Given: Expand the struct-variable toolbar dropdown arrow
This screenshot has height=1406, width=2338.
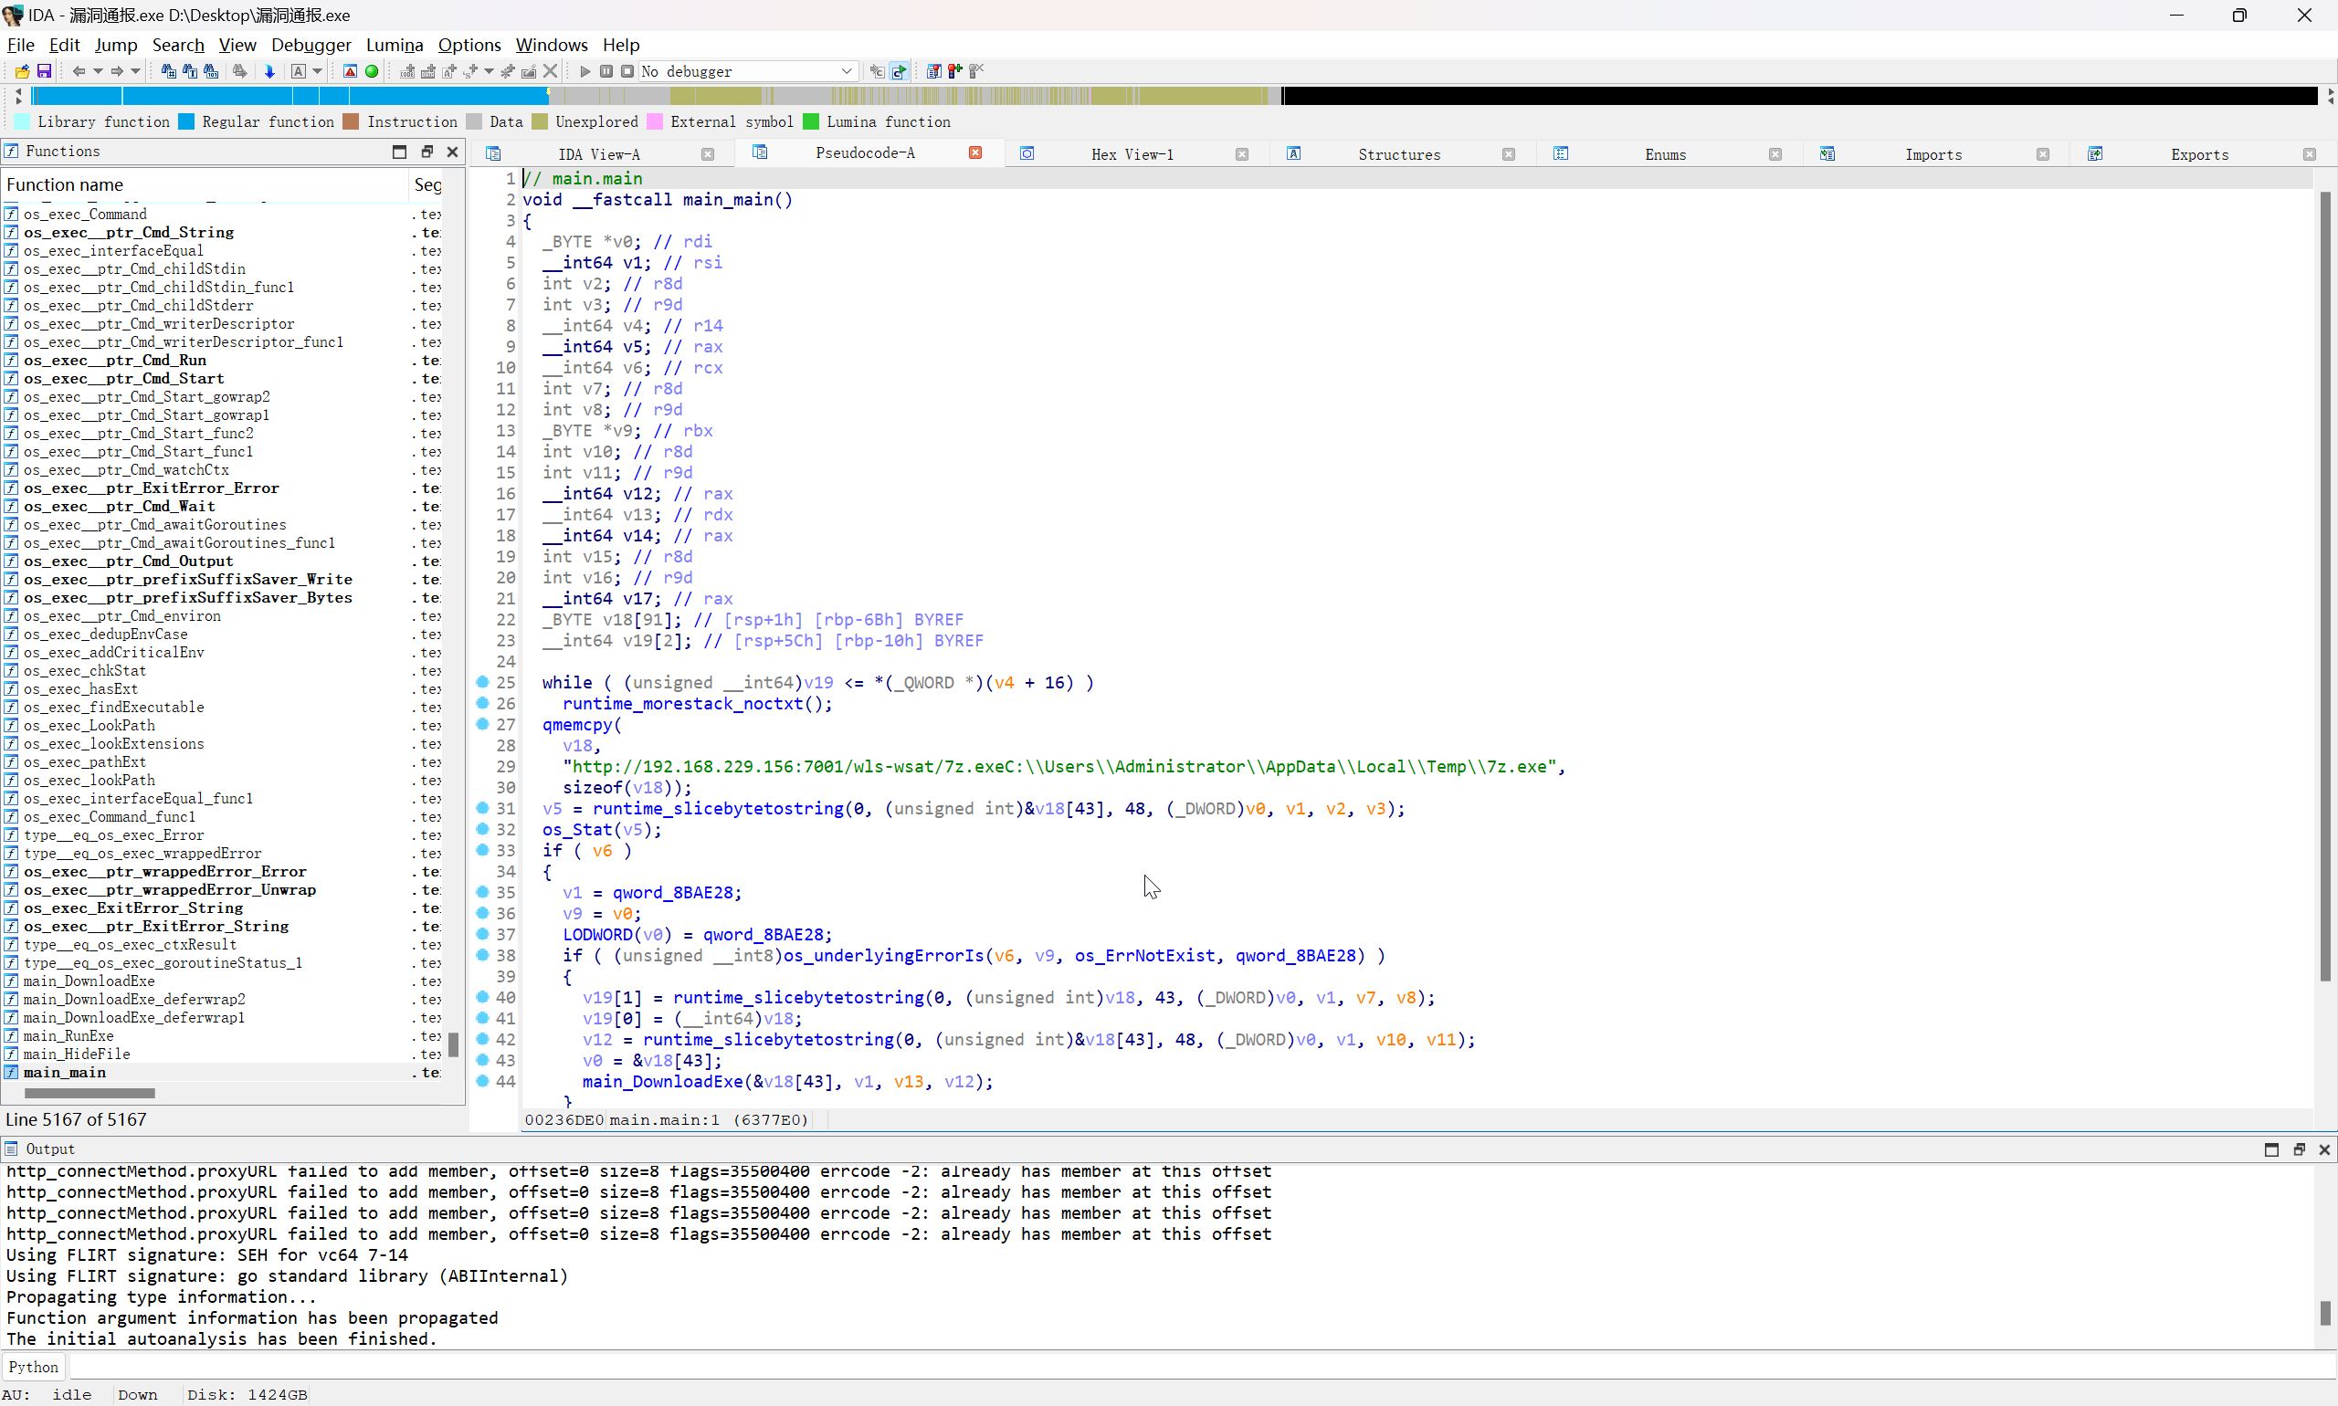Looking at the screenshot, I should 489,71.
